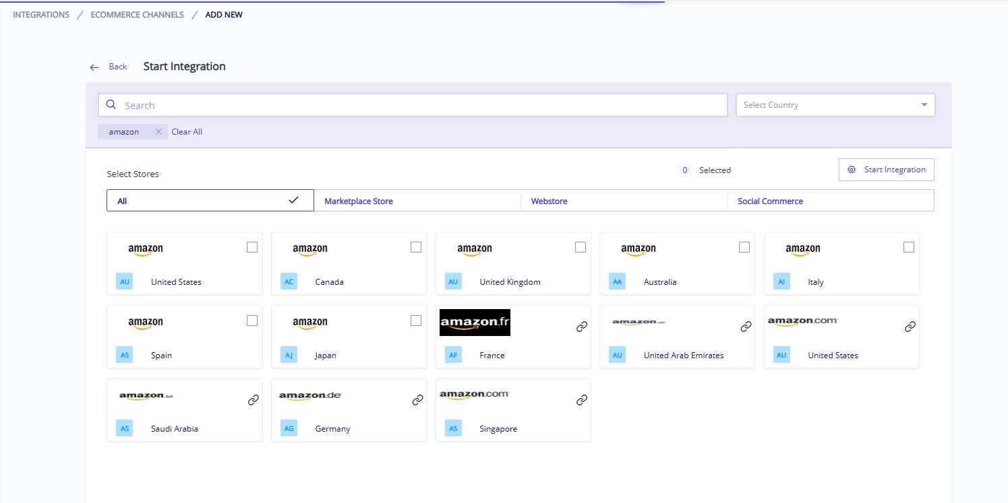The height and width of the screenshot is (503, 1008).
Task: Switch to the Social Commerce tab
Action: pyautogui.click(x=831, y=201)
